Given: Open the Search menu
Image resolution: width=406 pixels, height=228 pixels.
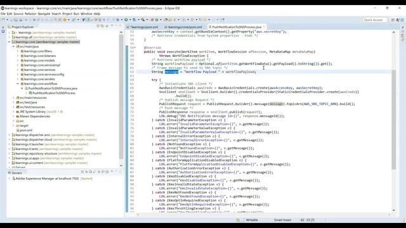Looking at the screenshot, I should click(x=56, y=14).
